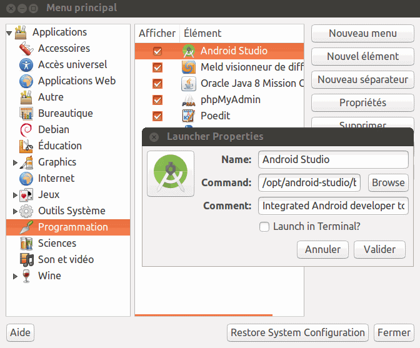The image size is (420, 348).
Task: Click the Jeux playing cards icon
Action: 26,195
